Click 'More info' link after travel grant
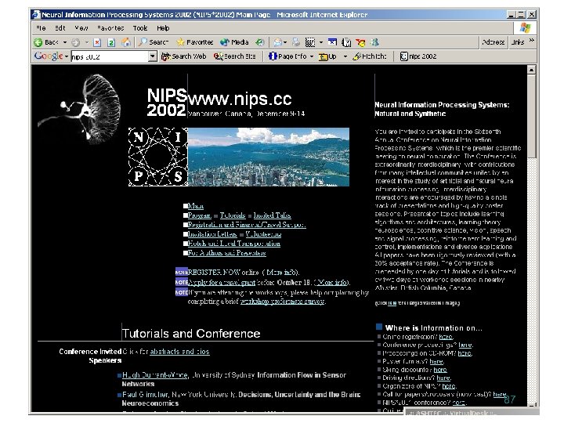Screen dimensions: 564x423 pos(332,282)
